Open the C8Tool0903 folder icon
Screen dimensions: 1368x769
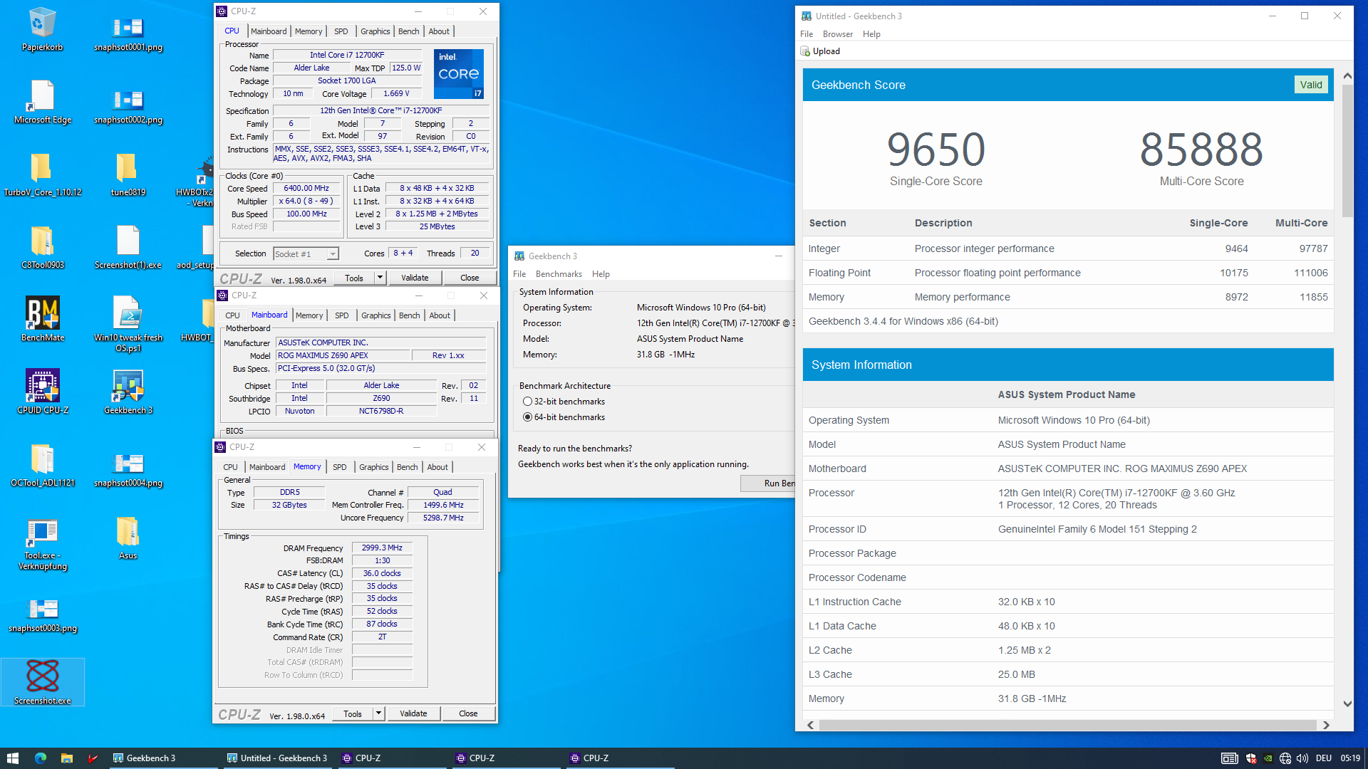42,248
